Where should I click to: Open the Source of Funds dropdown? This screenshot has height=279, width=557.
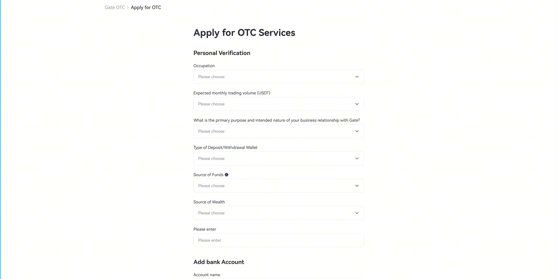278,186
